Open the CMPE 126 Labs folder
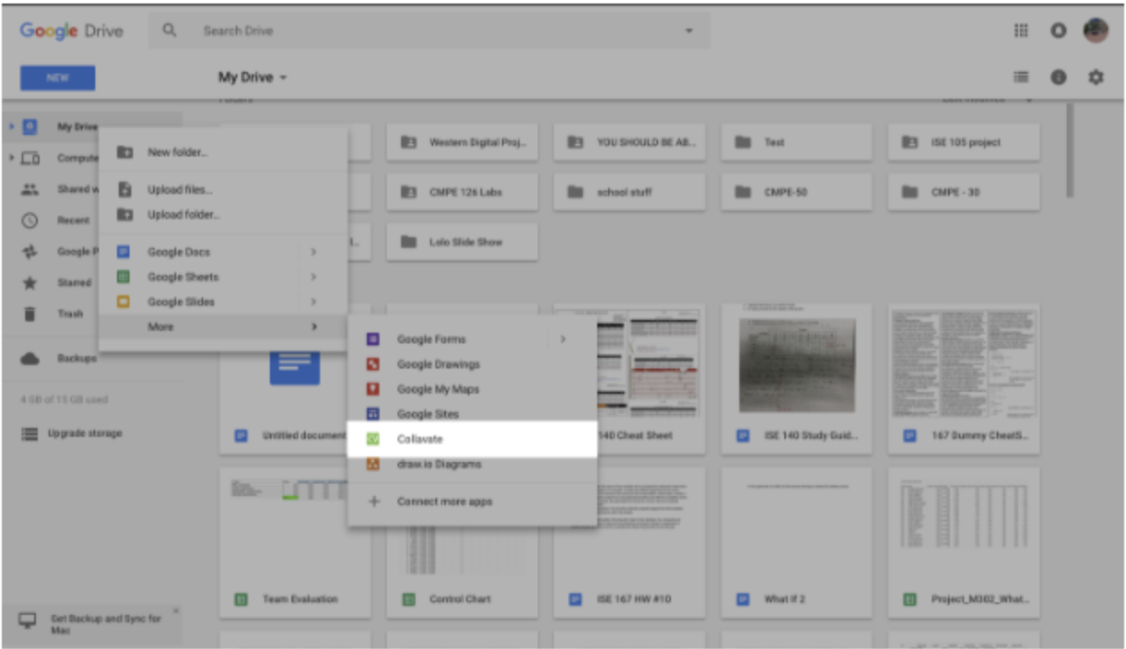1126x649 pixels. coord(462,191)
